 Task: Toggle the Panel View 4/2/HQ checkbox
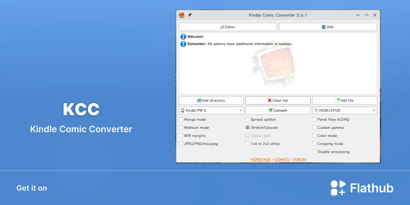[314, 120]
